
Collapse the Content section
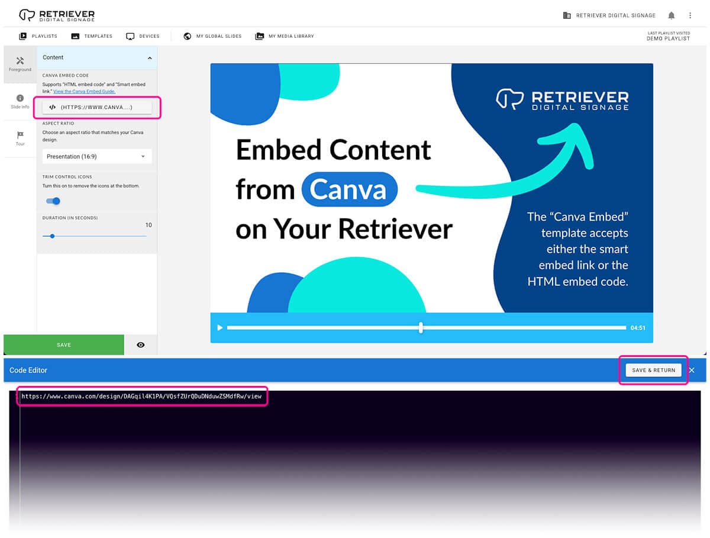coord(149,58)
